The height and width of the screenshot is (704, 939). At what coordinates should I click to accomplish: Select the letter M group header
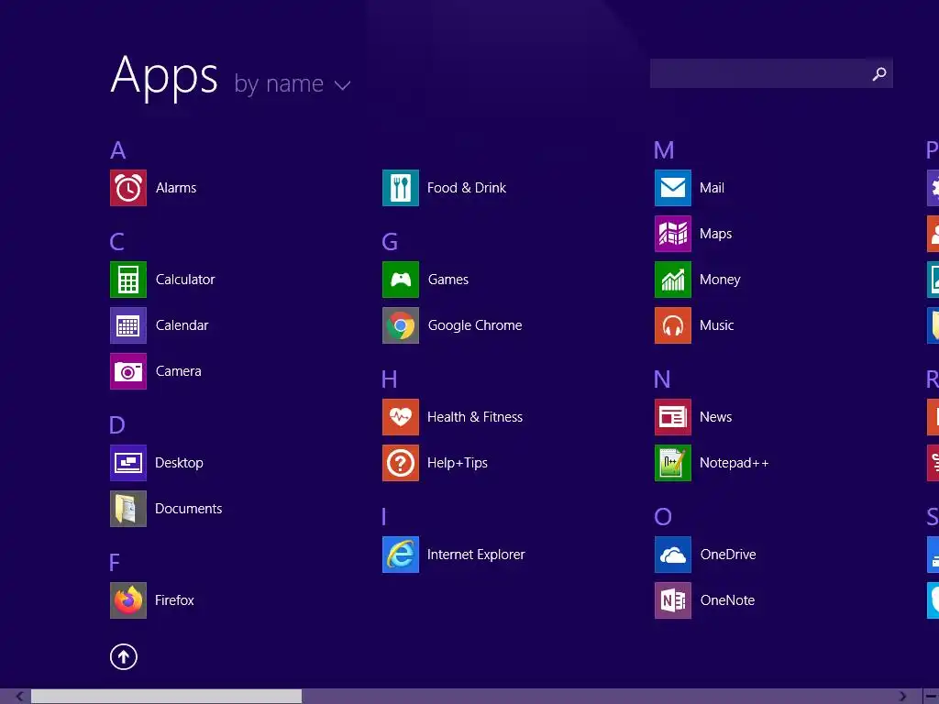pyautogui.click(x=664, y=150)
